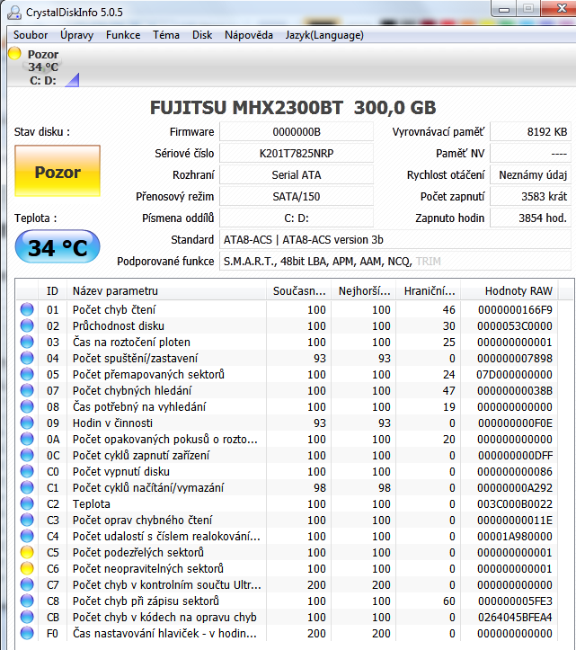Click the Rozhraní field Serial ATA

click(297, 175)
